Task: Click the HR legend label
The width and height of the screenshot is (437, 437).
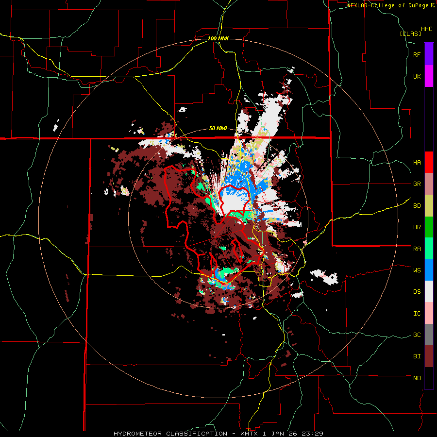Action: [417, 227]
